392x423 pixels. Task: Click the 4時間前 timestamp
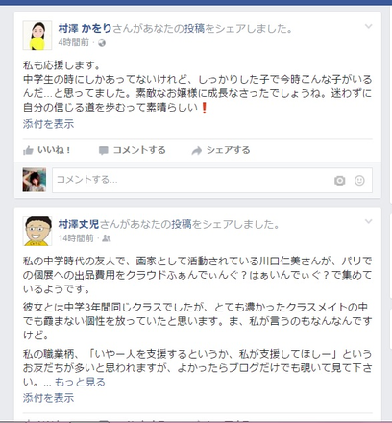[73, 43]
